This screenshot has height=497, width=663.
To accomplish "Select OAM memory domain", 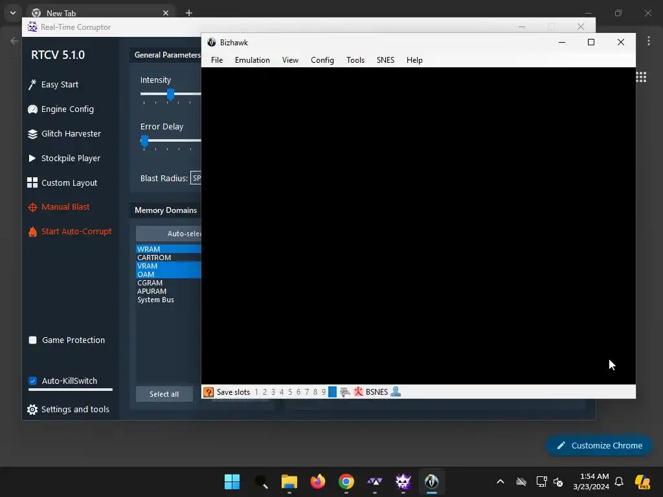I will point(169,274).
